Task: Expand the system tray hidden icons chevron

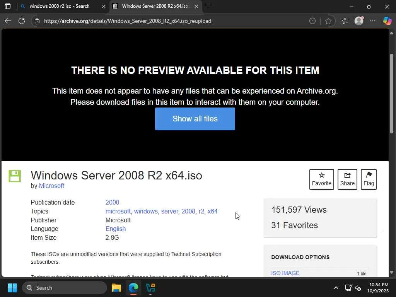Action: pos(336,288)
